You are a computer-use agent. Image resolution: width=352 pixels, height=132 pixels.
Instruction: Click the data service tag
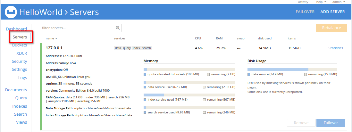118,48
